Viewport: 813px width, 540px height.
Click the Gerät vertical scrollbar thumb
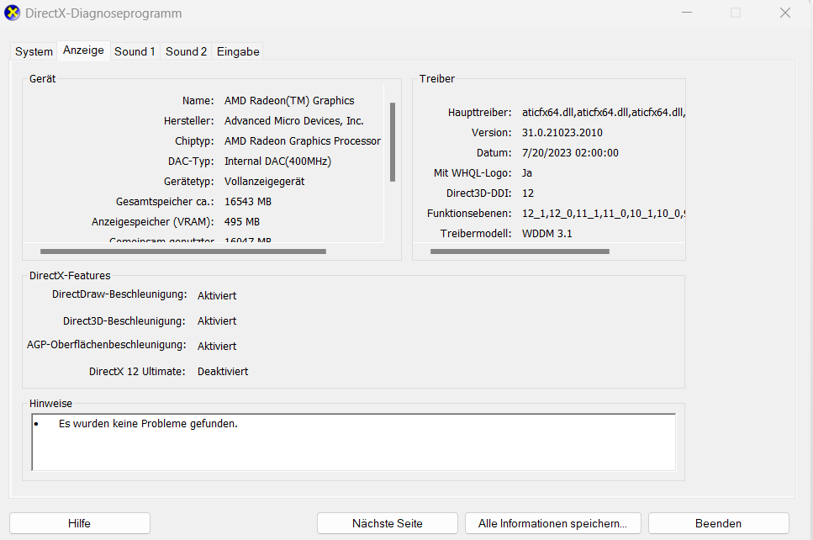coord(393,142)
